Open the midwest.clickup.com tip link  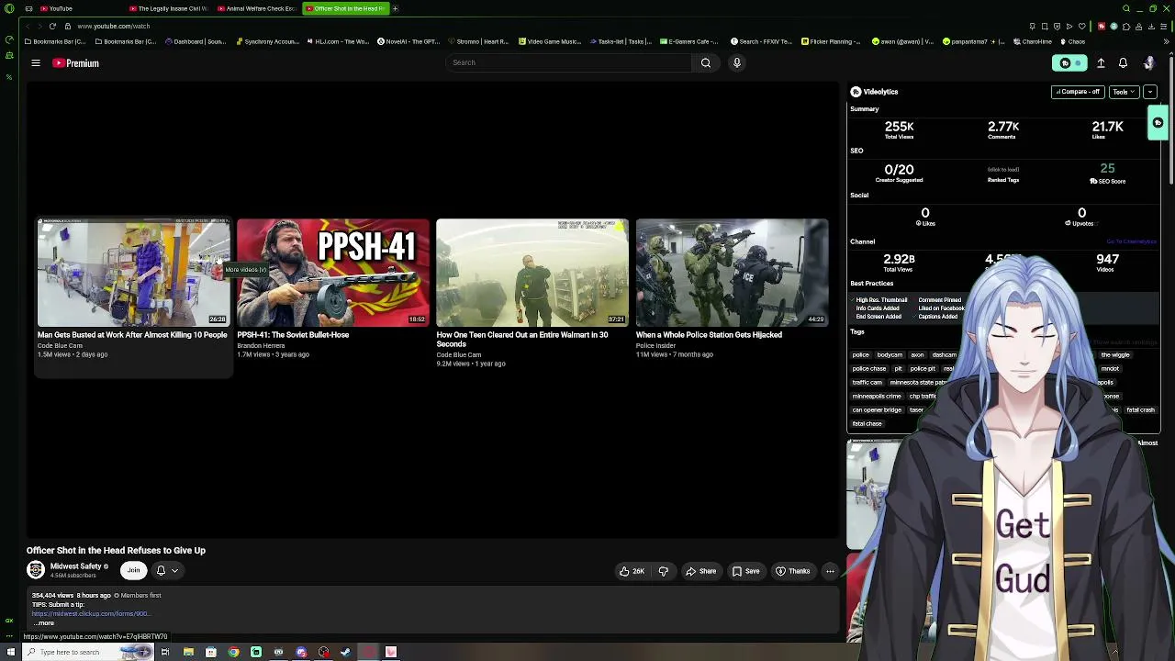coord(90,613)
